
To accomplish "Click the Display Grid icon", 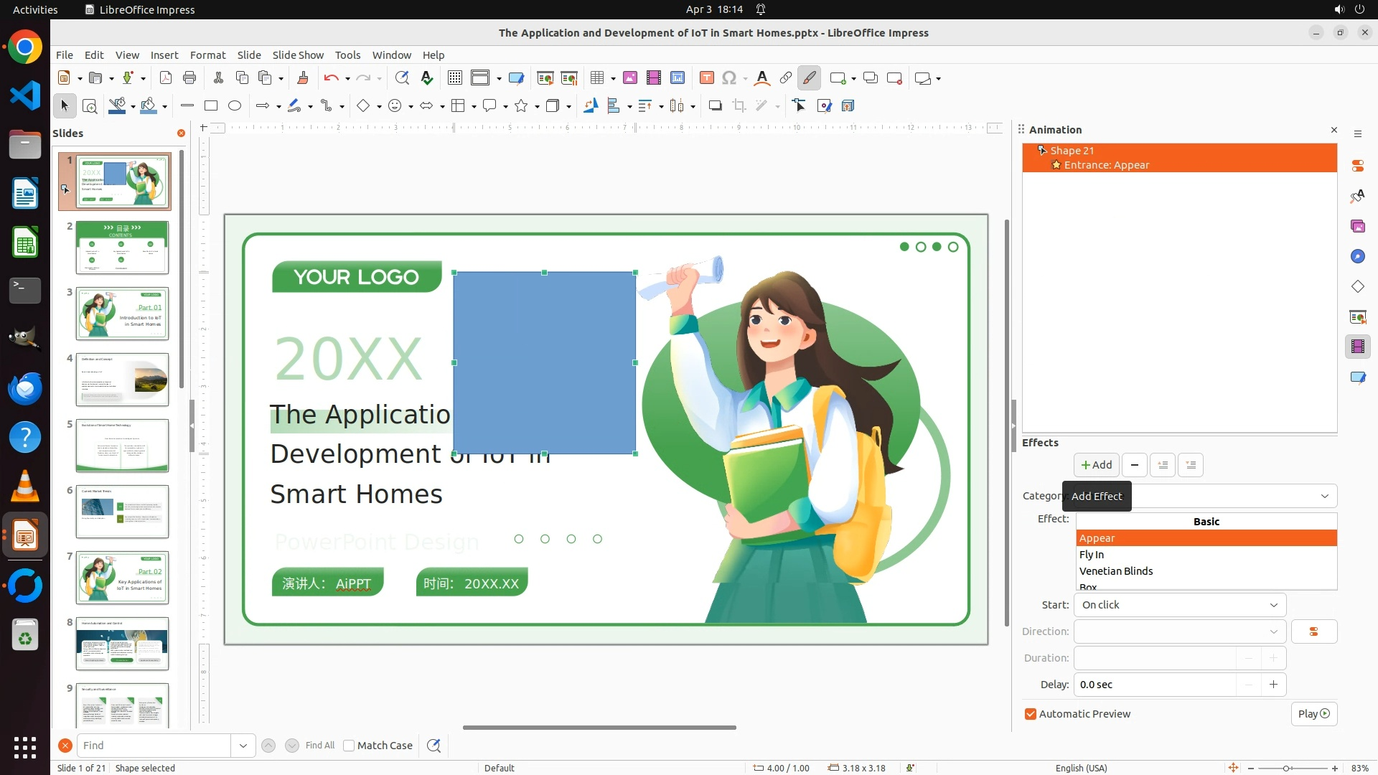I will pyautogui.click(x=454, y=78).
